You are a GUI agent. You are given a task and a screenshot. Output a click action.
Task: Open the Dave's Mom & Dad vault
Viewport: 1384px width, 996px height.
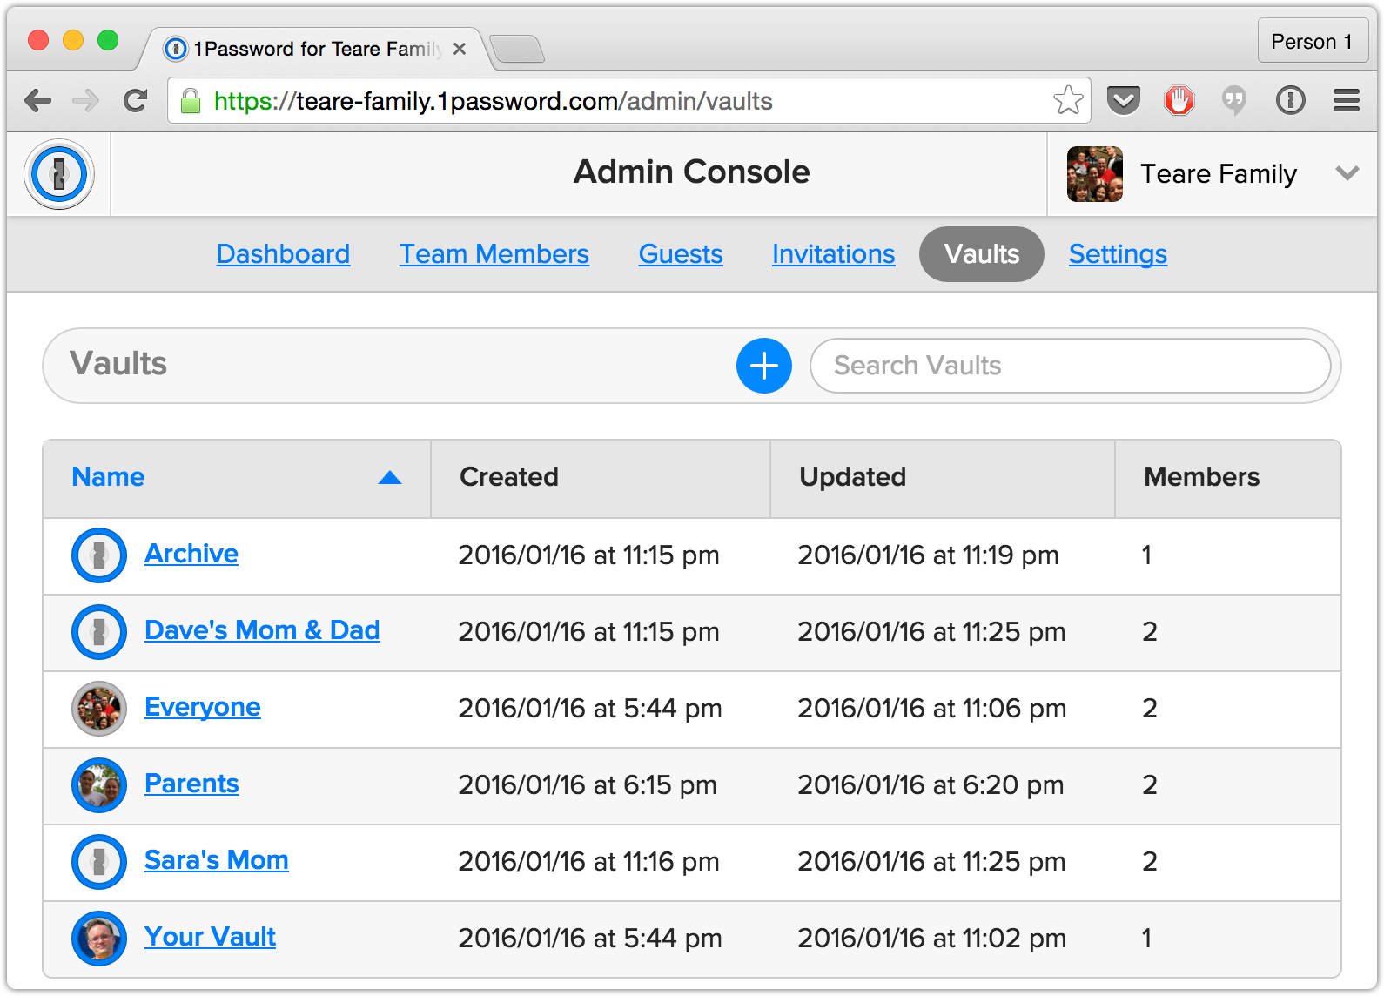(x=262, y=630)
